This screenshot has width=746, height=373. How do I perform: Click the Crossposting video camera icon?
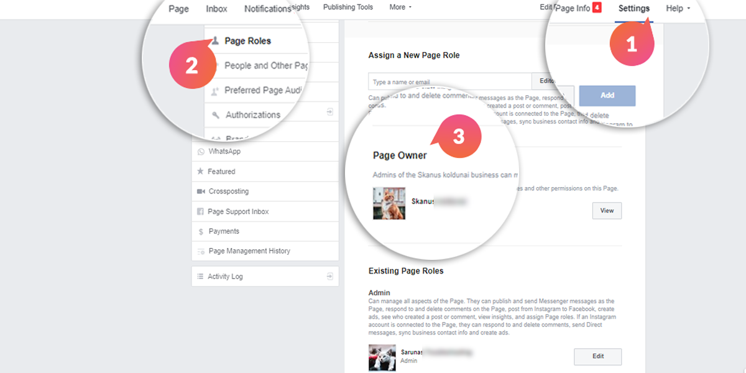[201, 191]
